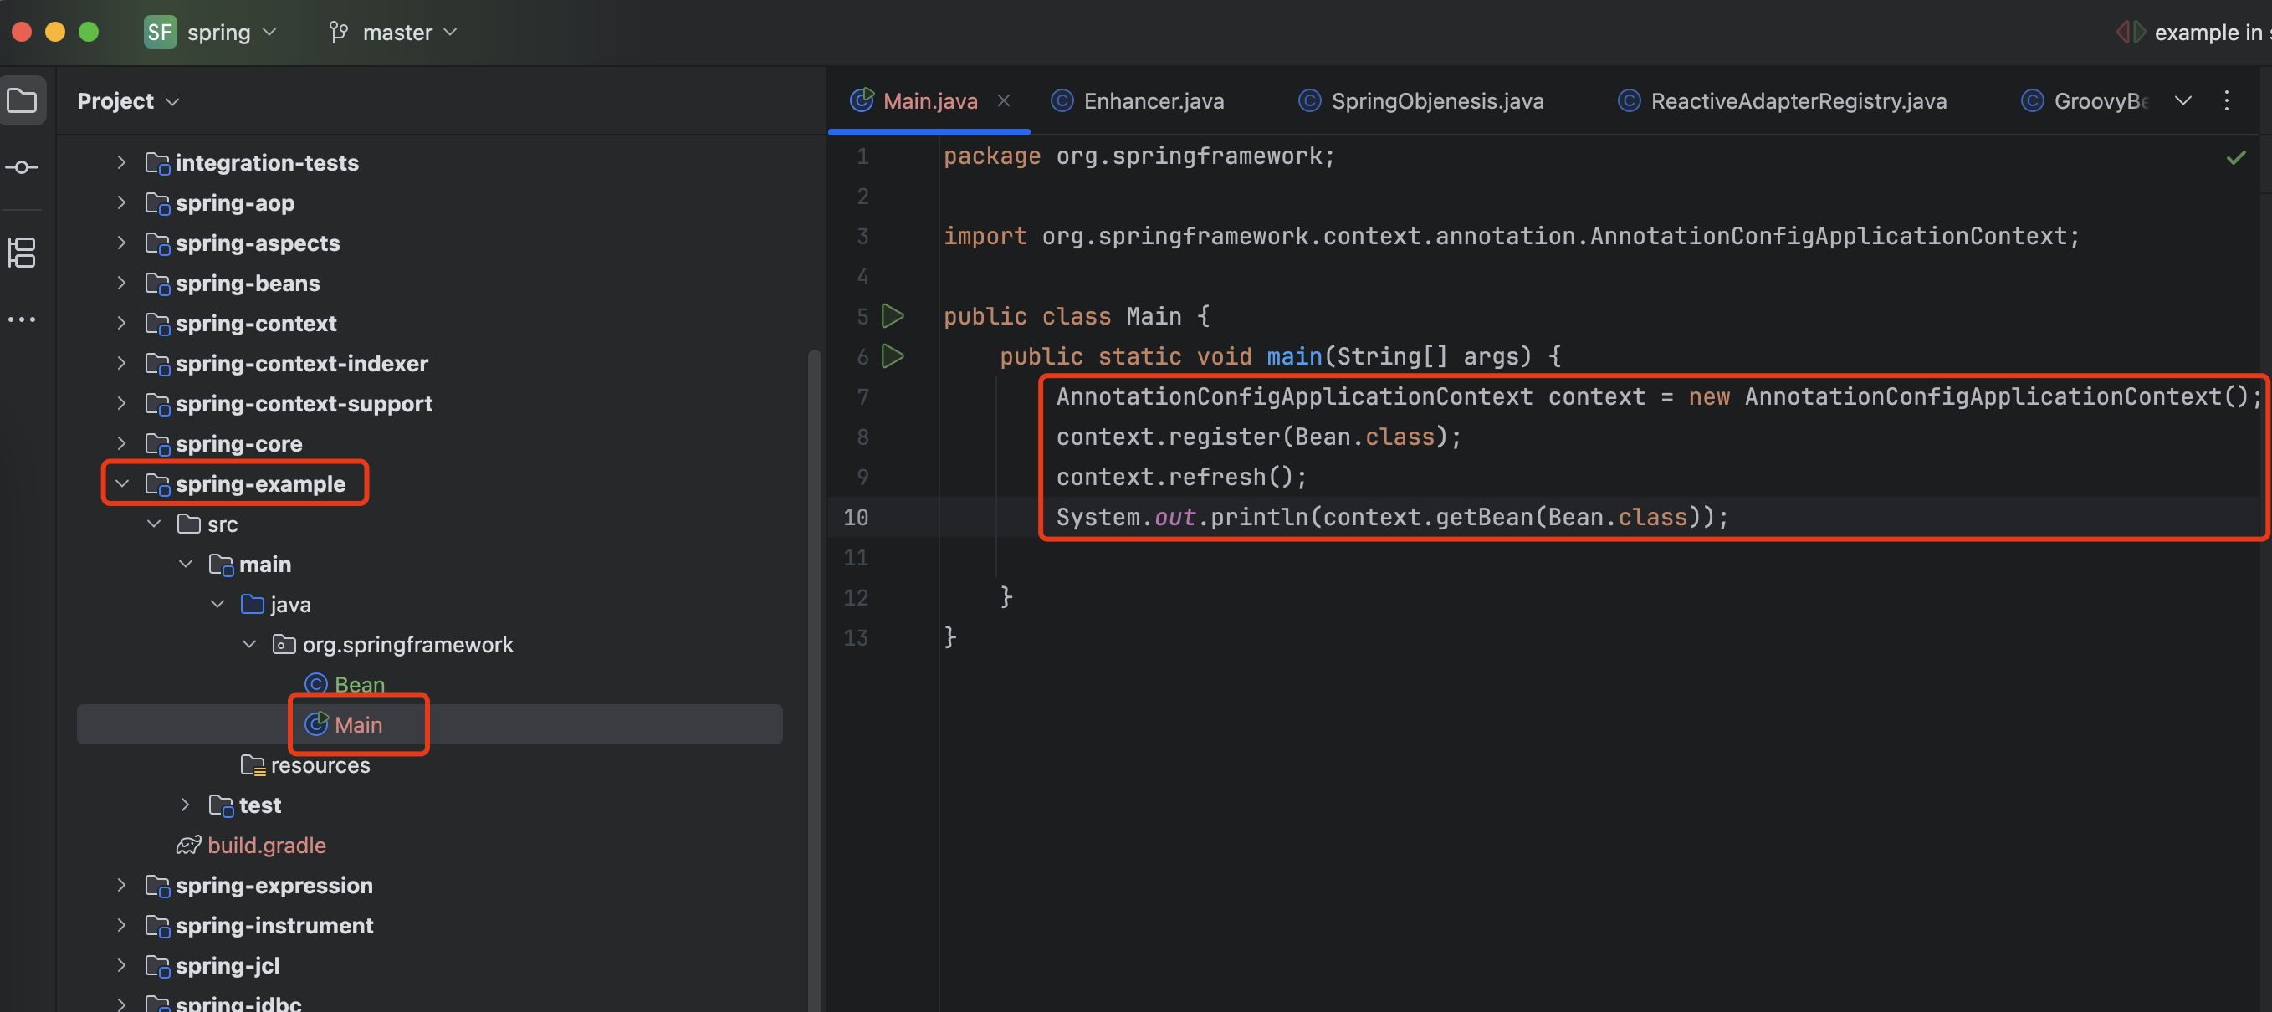Click the SF spring project icon

click(x=160, y=33)
